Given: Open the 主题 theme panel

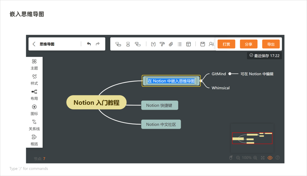Looking at the screenshot, I should (34, 64).
